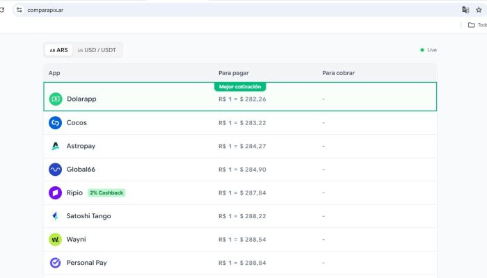The image size is (487, 278).
Task: Open the Global66 app name
Action: pyautogui.click(x=81, y=170)
